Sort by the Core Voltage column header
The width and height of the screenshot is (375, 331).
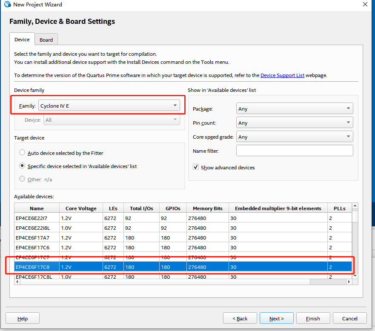81,208
